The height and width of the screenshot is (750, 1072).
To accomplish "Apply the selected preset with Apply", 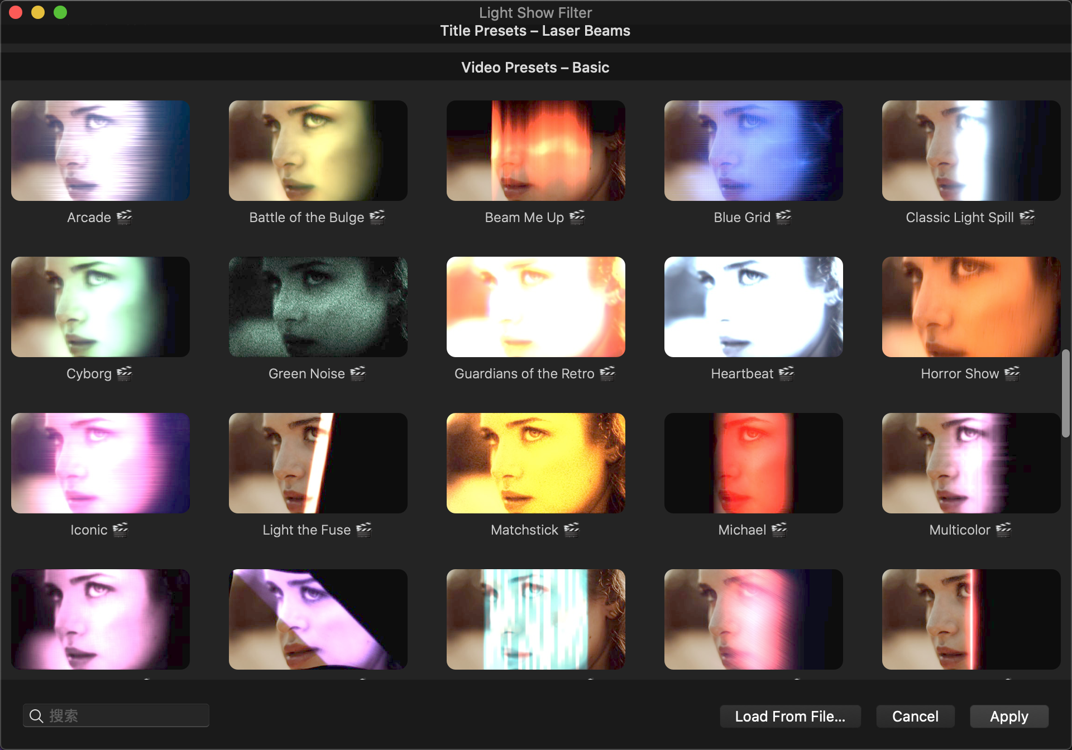I will click(x=1009, y=716).
